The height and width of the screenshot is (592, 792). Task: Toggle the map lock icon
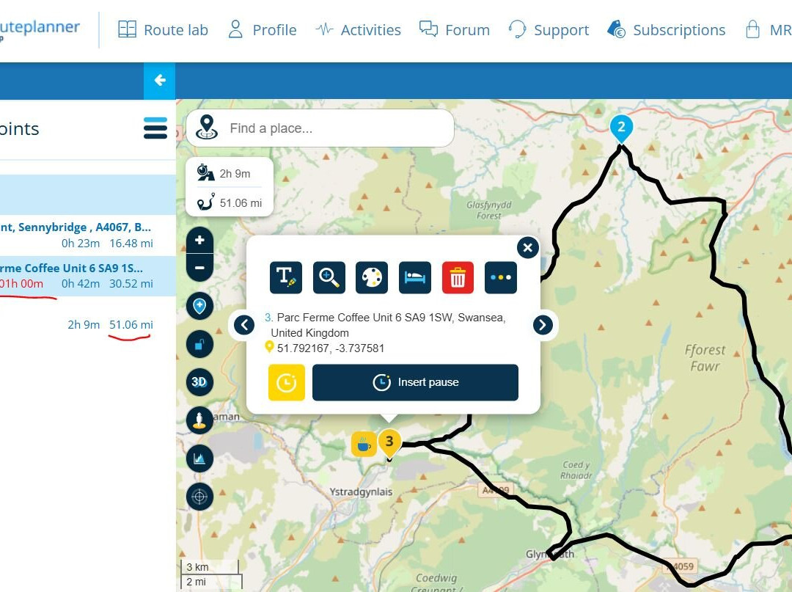point(199,343)
